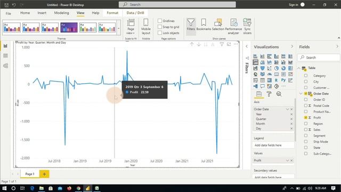This screenshot has width=341, height=192.
Task: Enable the Snap to grid checkbox
Action: (160, 27)
